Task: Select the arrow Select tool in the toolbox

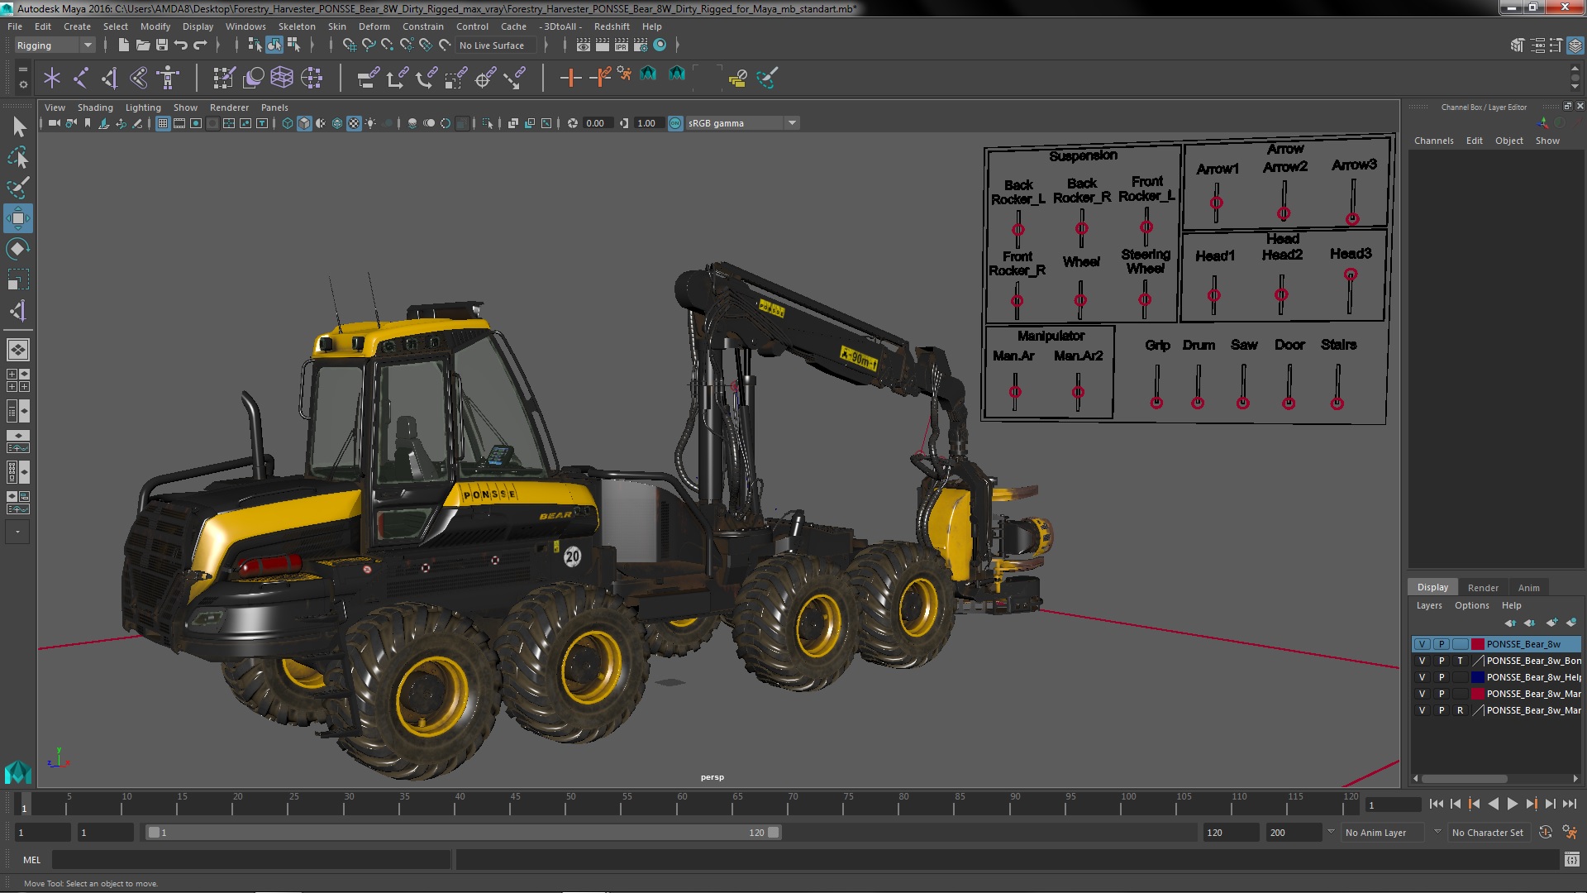Action: 18,127
